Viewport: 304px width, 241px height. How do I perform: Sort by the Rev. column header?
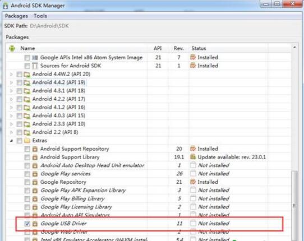(x=178, y=48)
